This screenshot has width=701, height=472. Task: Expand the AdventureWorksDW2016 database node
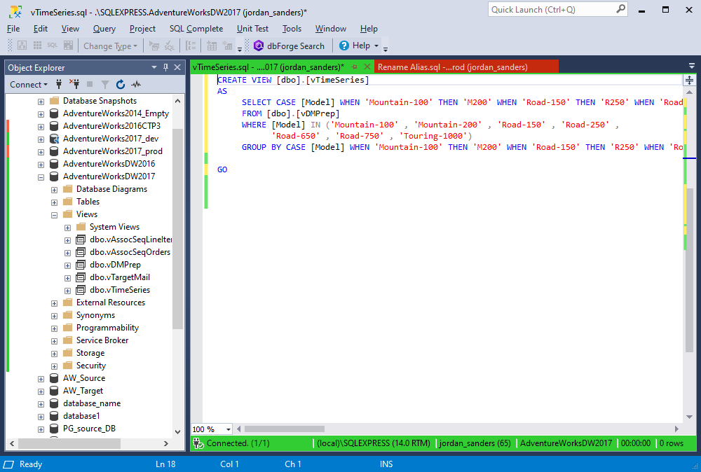[41, 165]
